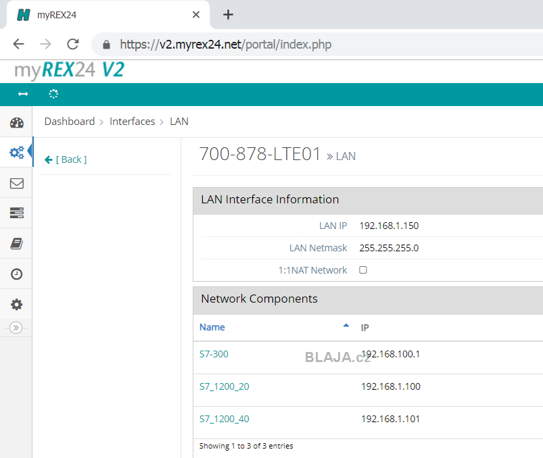Click the LAN Interface Information header
The height and width of the screenshot is (458, 543).
[x=270, y=199]
